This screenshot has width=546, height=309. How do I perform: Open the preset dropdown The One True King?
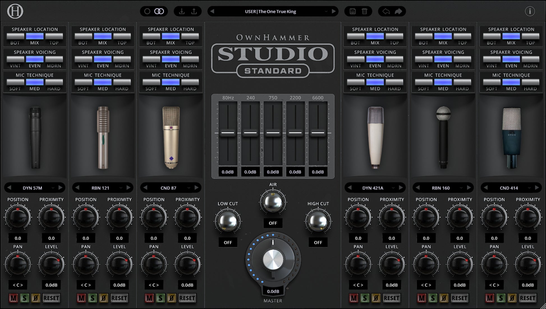point(273,12)
